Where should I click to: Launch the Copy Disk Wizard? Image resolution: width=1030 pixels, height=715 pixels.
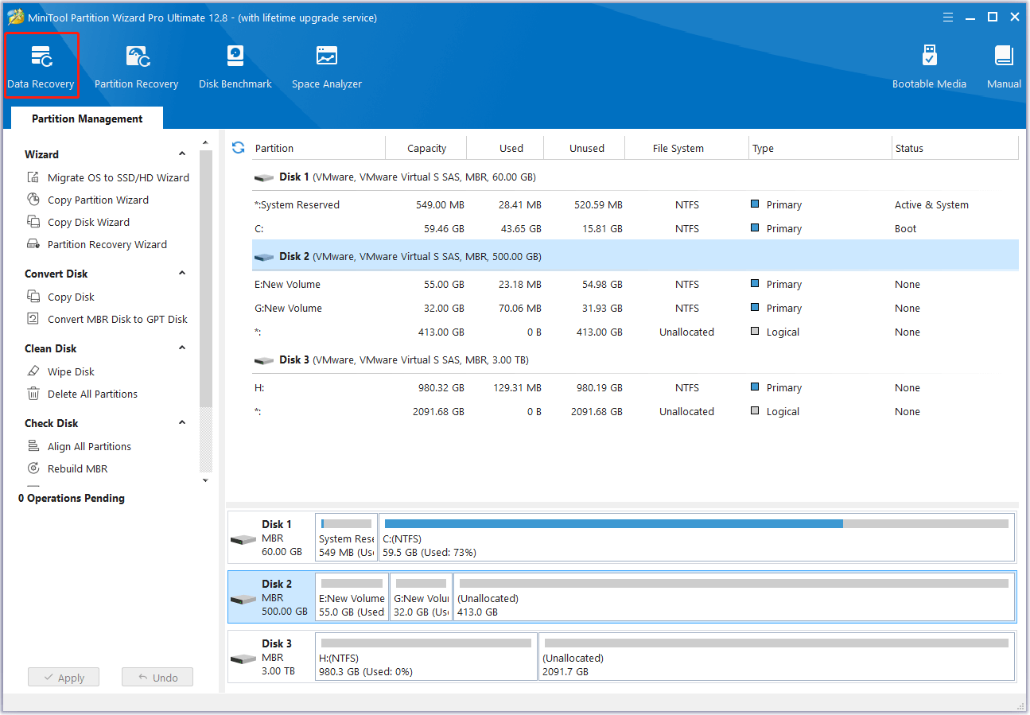79,222
